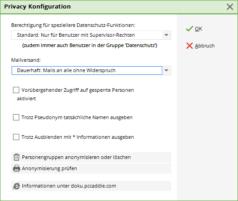Confirm with the OK text label

tap(199, 29)
